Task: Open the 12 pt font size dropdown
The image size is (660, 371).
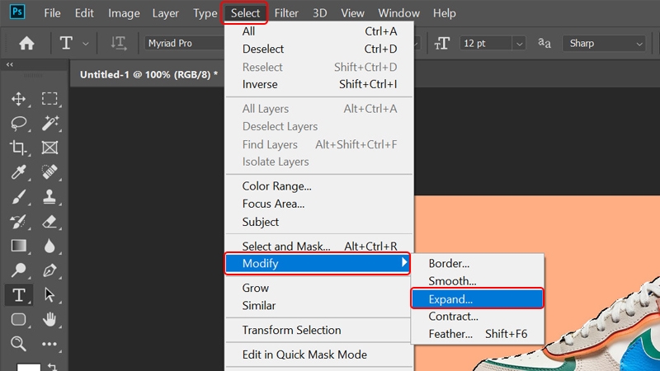Action: pos(519,44)
